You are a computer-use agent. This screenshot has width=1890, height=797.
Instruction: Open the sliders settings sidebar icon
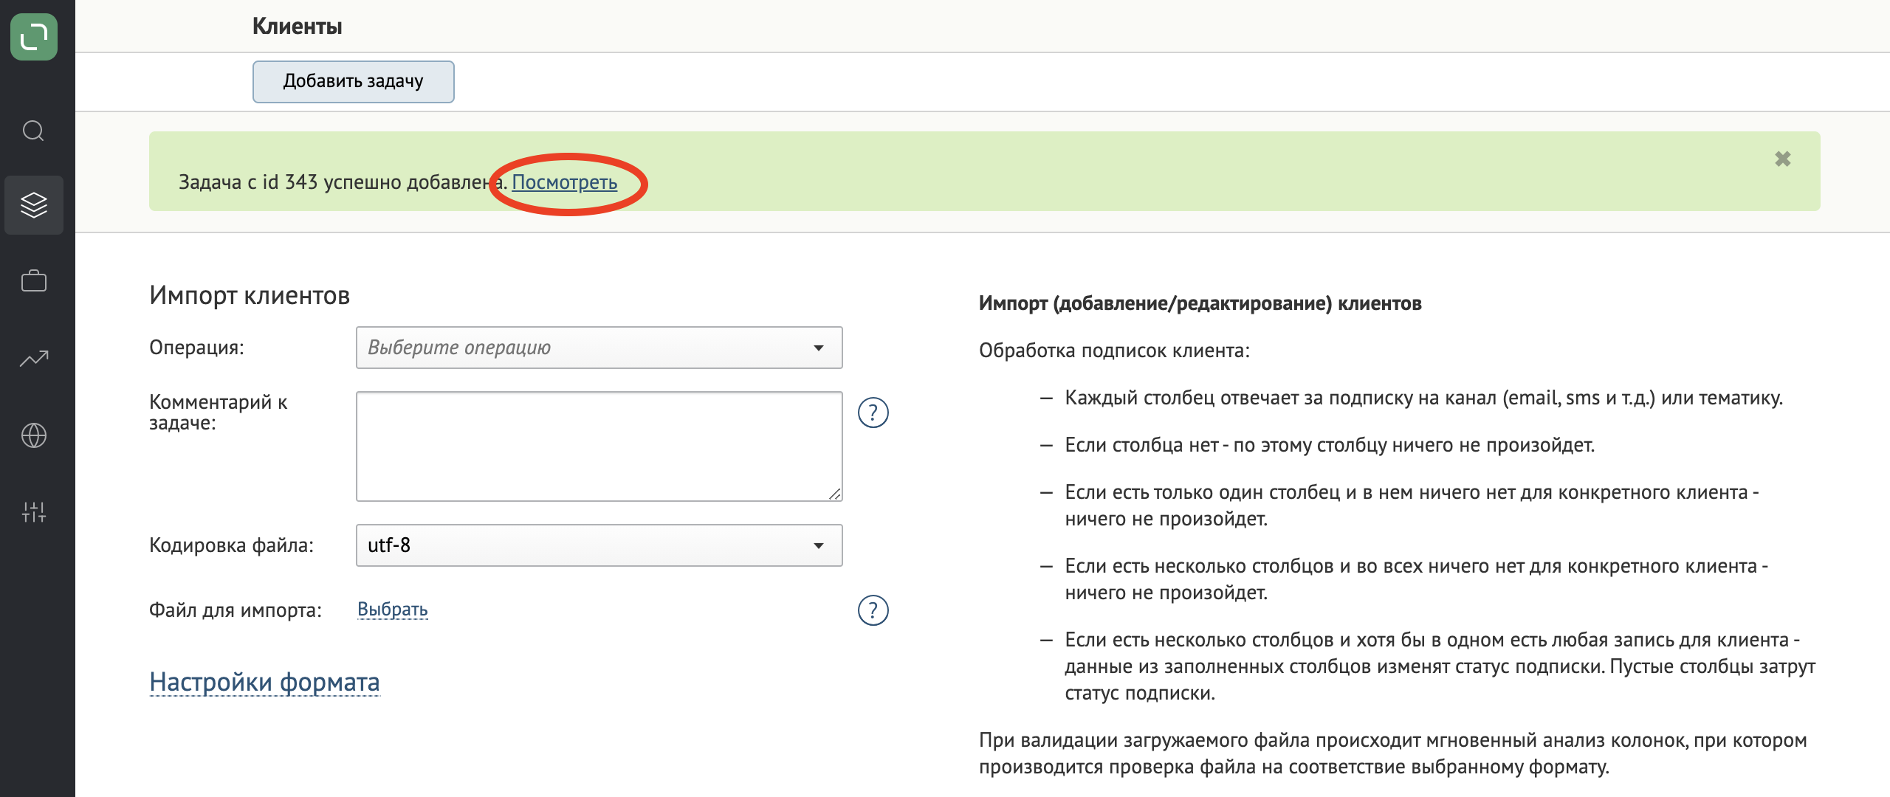click(34, 511)
